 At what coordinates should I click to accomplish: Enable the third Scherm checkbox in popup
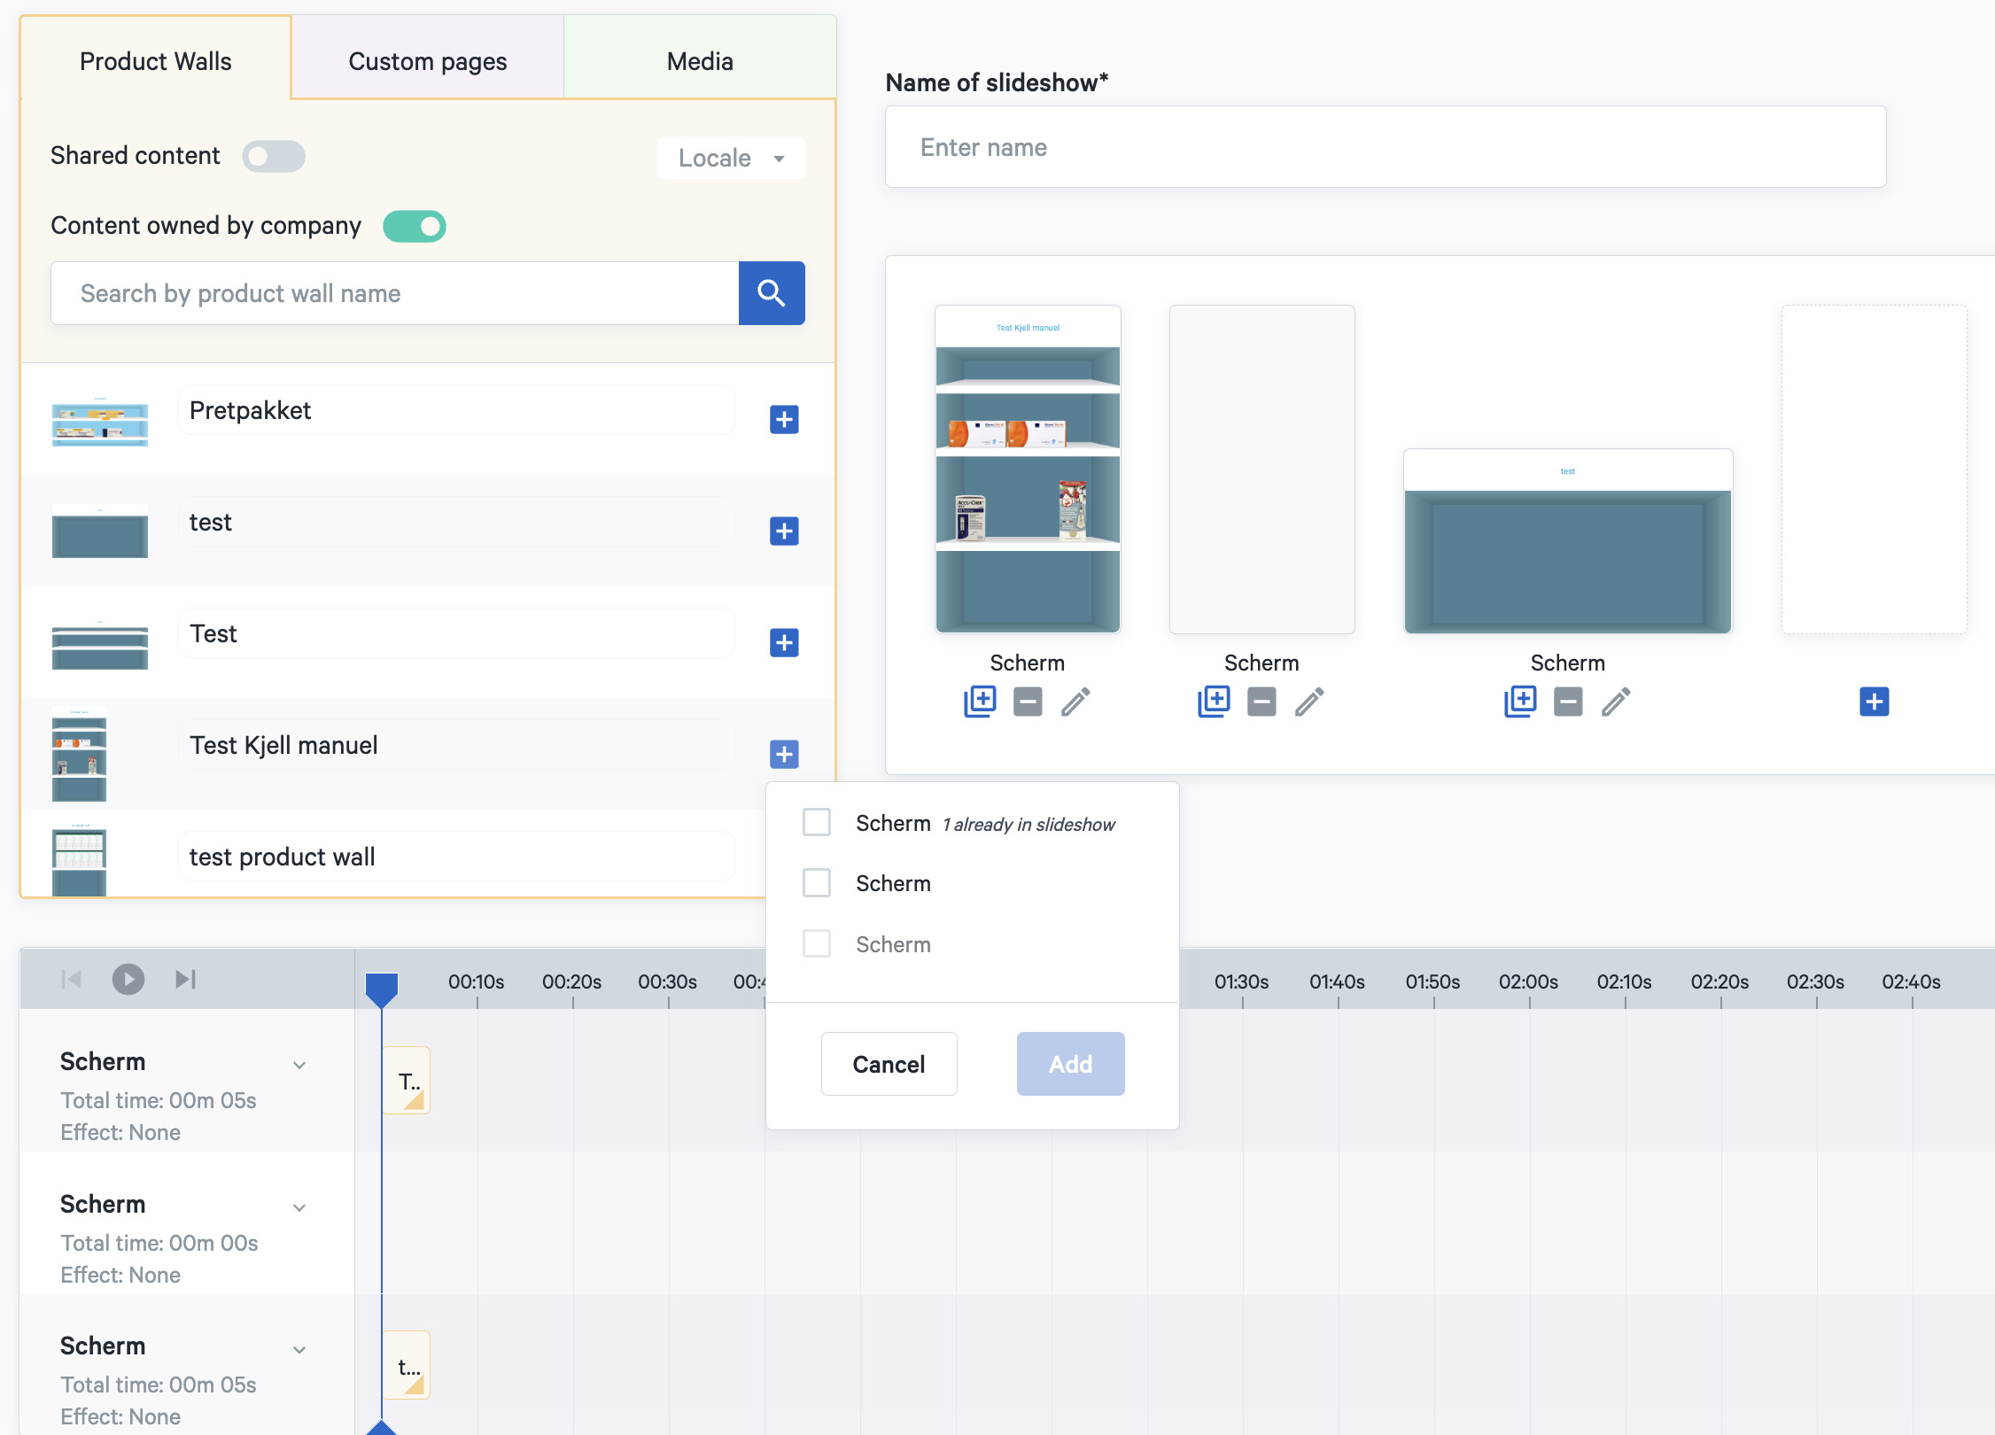816,944
